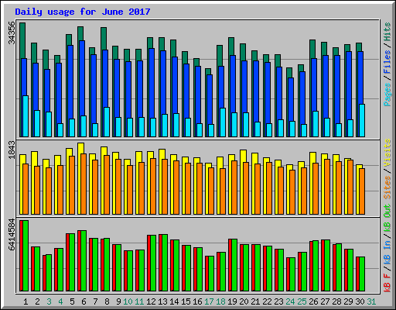Click the 'Daily usage for June 2017' title

[83, 12]
